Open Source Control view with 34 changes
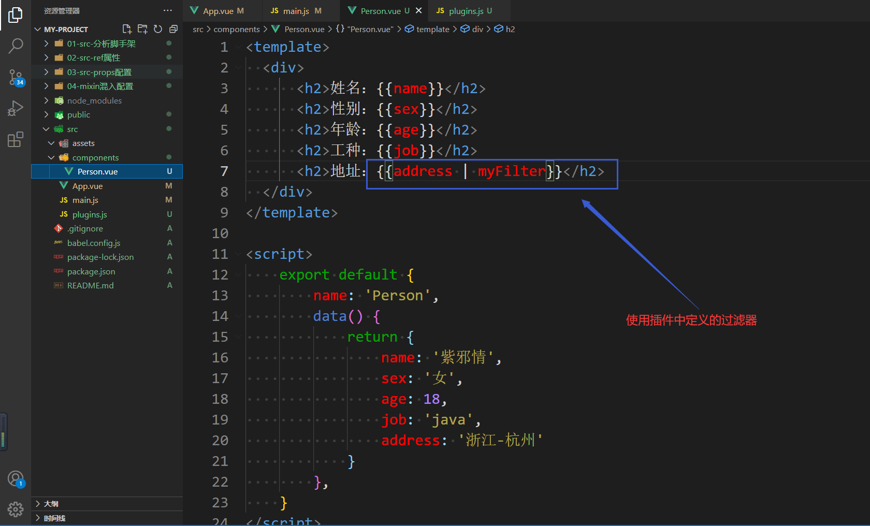 tap(16, 78)
